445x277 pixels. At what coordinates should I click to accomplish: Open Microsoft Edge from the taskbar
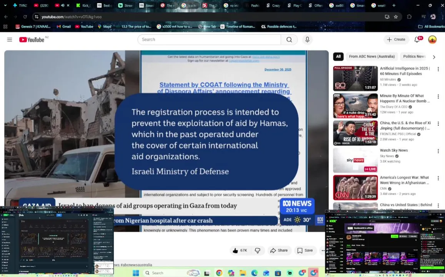point(254,273)
